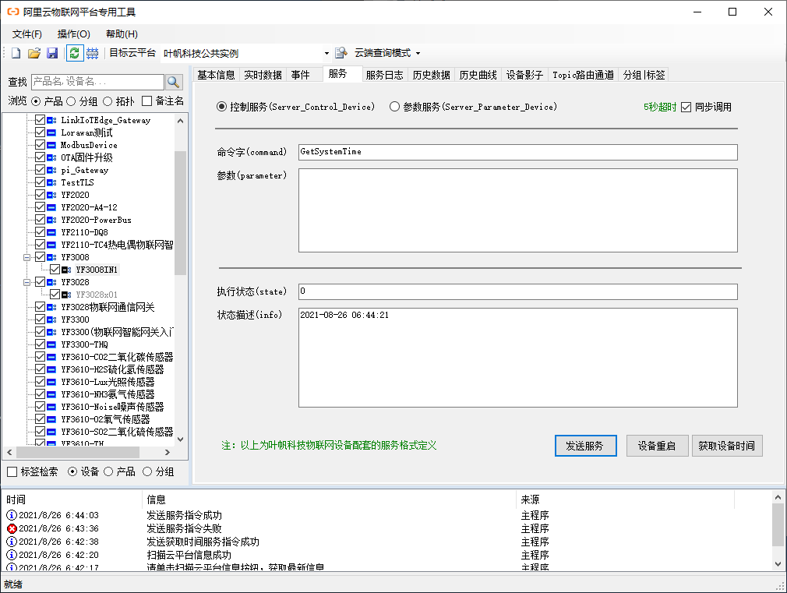This screenshot has height=593, width=787.
Task: Click log panel scroll down arrow
Action: click(x=778, y=564)
